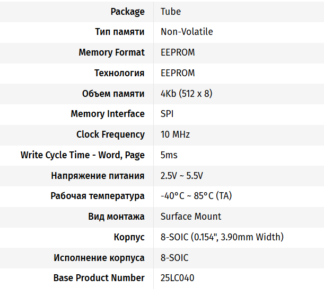Select the "8-SOIC (0.154", 3.90mm Width)" value
The image size is (324, 297).
[222, 237]
